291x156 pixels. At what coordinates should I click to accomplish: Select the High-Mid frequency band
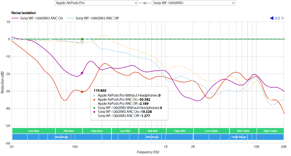pyautogui.click(x=180, y=131)
